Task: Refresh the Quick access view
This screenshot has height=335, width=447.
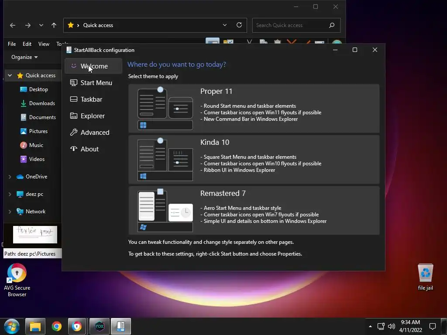Action: point(239,25)
